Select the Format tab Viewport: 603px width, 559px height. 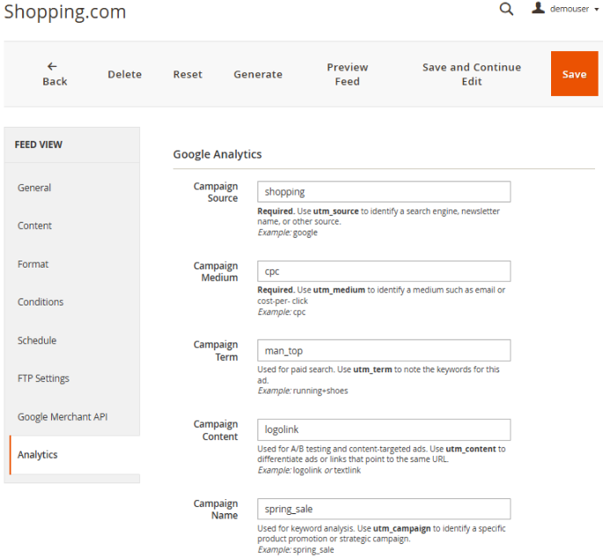33,264
